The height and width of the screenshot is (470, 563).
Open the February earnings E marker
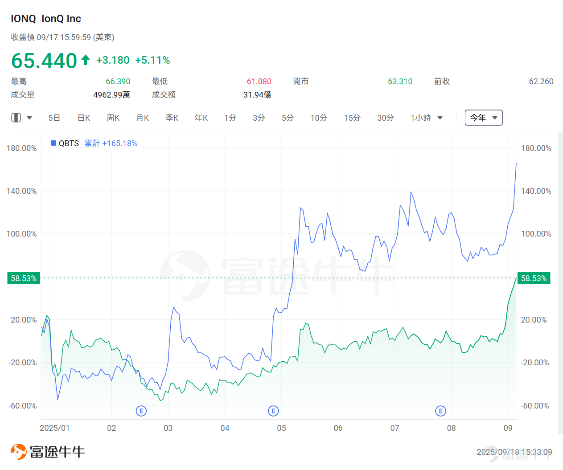[x=141, y=411]
